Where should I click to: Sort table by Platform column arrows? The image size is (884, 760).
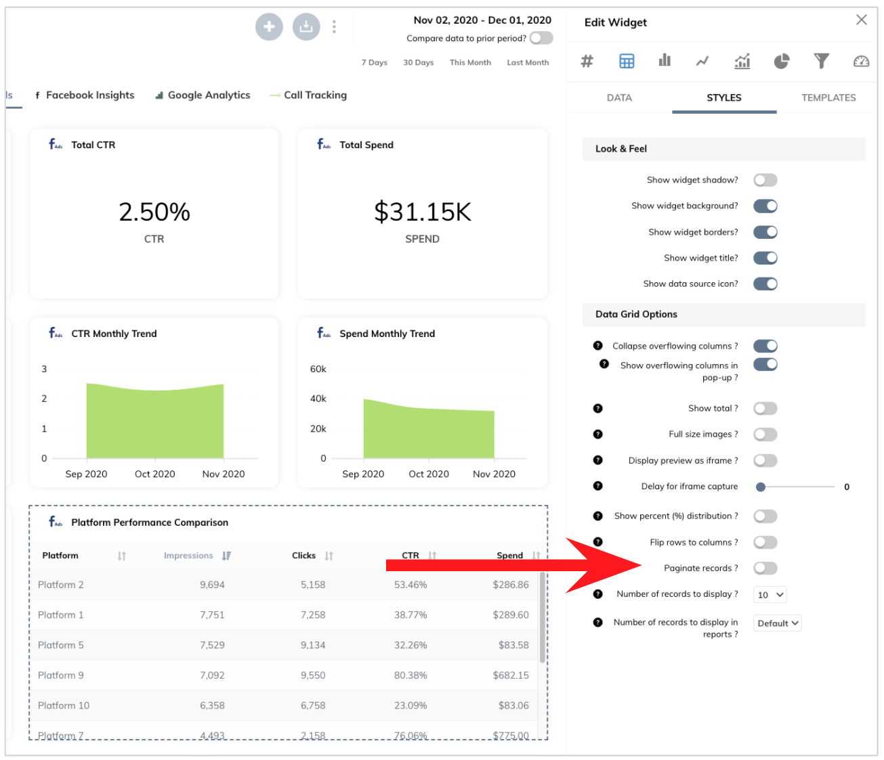[122, 556]
